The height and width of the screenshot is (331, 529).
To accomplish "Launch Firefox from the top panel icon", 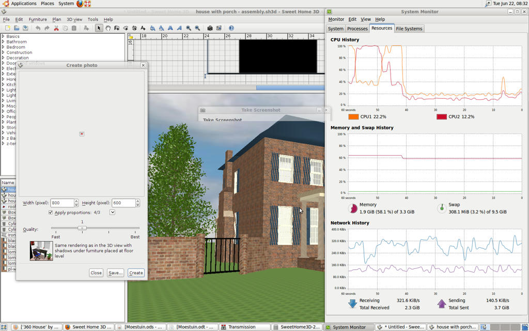I will [80, 4].
